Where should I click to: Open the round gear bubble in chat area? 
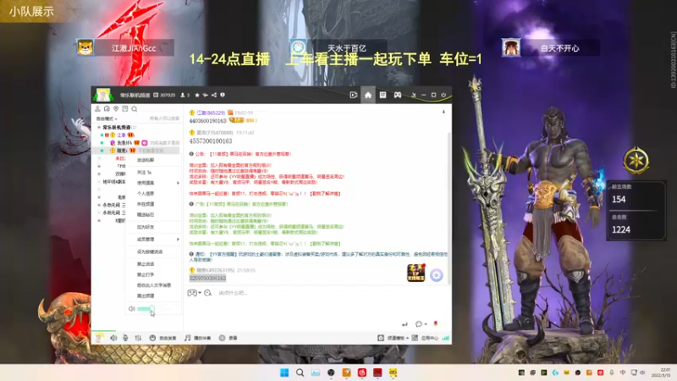pos(437,275)
